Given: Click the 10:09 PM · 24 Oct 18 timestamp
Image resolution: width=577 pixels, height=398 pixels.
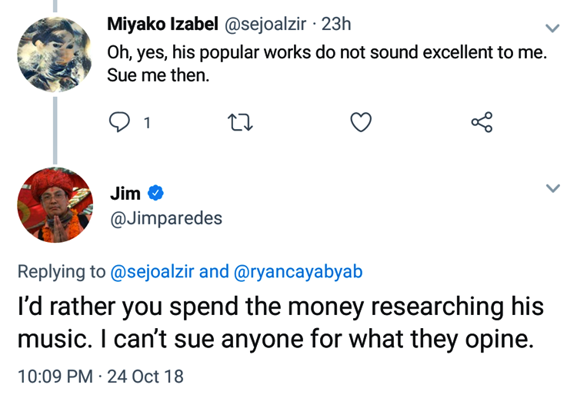Looking at the screenshot, I should (100, 376).
